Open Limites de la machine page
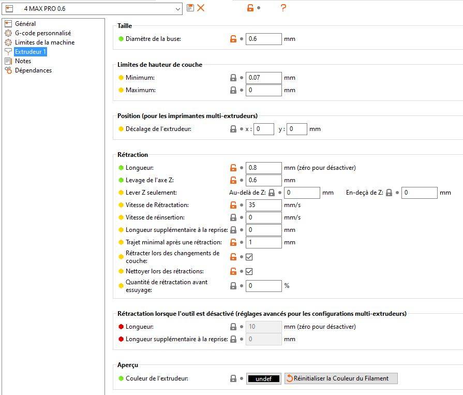Image resolution: width=463 pixels, height=395 pixels. (44, 42)
